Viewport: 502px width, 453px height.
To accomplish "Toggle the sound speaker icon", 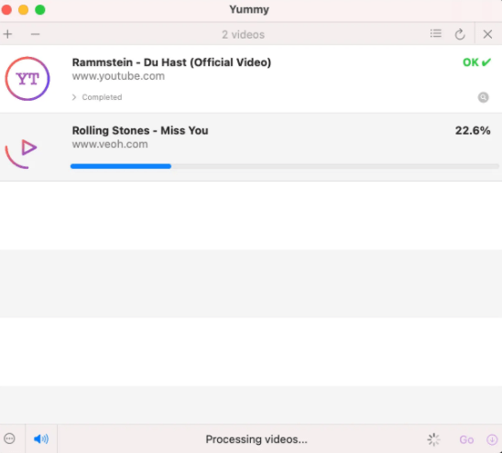I will [41, 438].
